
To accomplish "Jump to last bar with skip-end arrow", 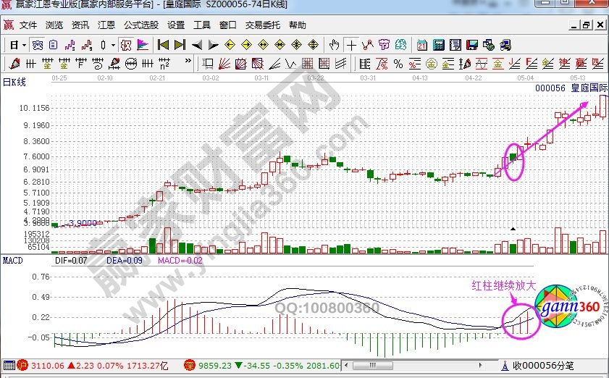I will coord(180,45).
